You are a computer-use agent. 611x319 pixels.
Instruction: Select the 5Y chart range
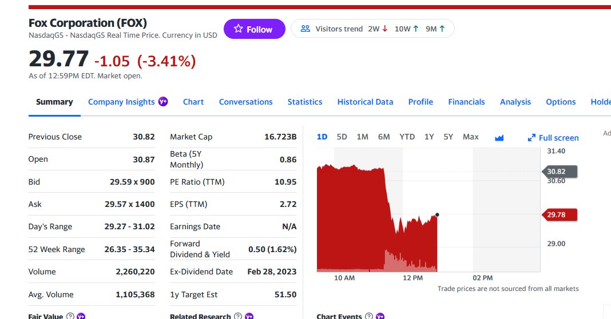(x=448, y=137)
